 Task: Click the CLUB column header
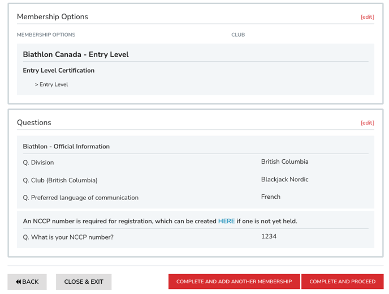coord(238,35)
